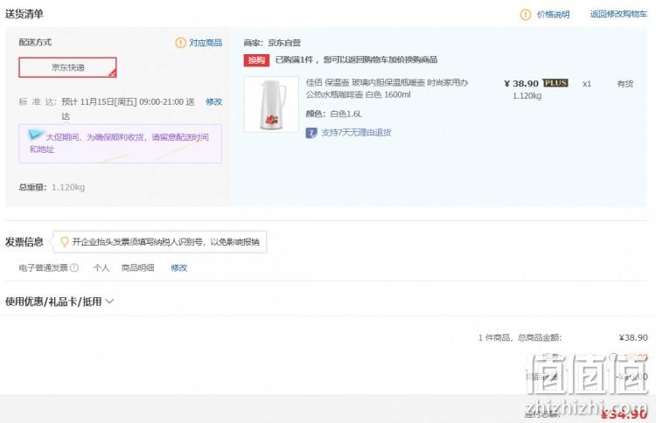
Task: Click 个人 invoice title text
Action: point(101,268)
